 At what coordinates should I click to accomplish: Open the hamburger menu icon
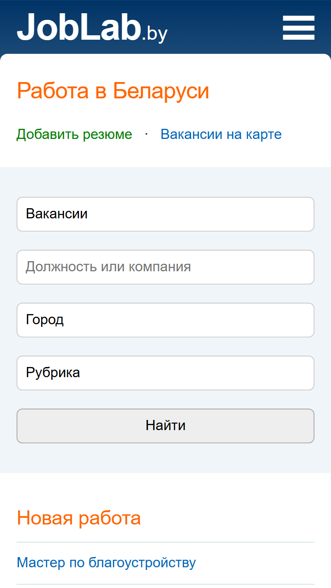[x=299, y=28]
